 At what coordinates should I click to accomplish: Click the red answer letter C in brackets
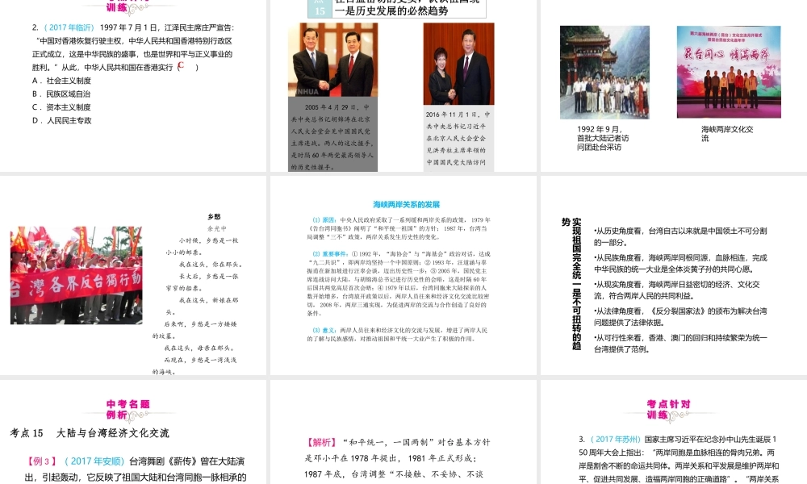(181, 65)
